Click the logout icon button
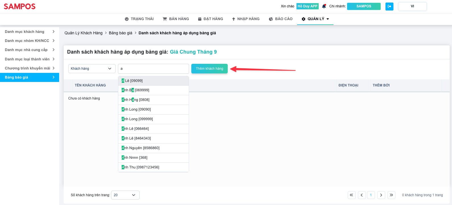This screenshot has width=452, height=205. [389, 6]
